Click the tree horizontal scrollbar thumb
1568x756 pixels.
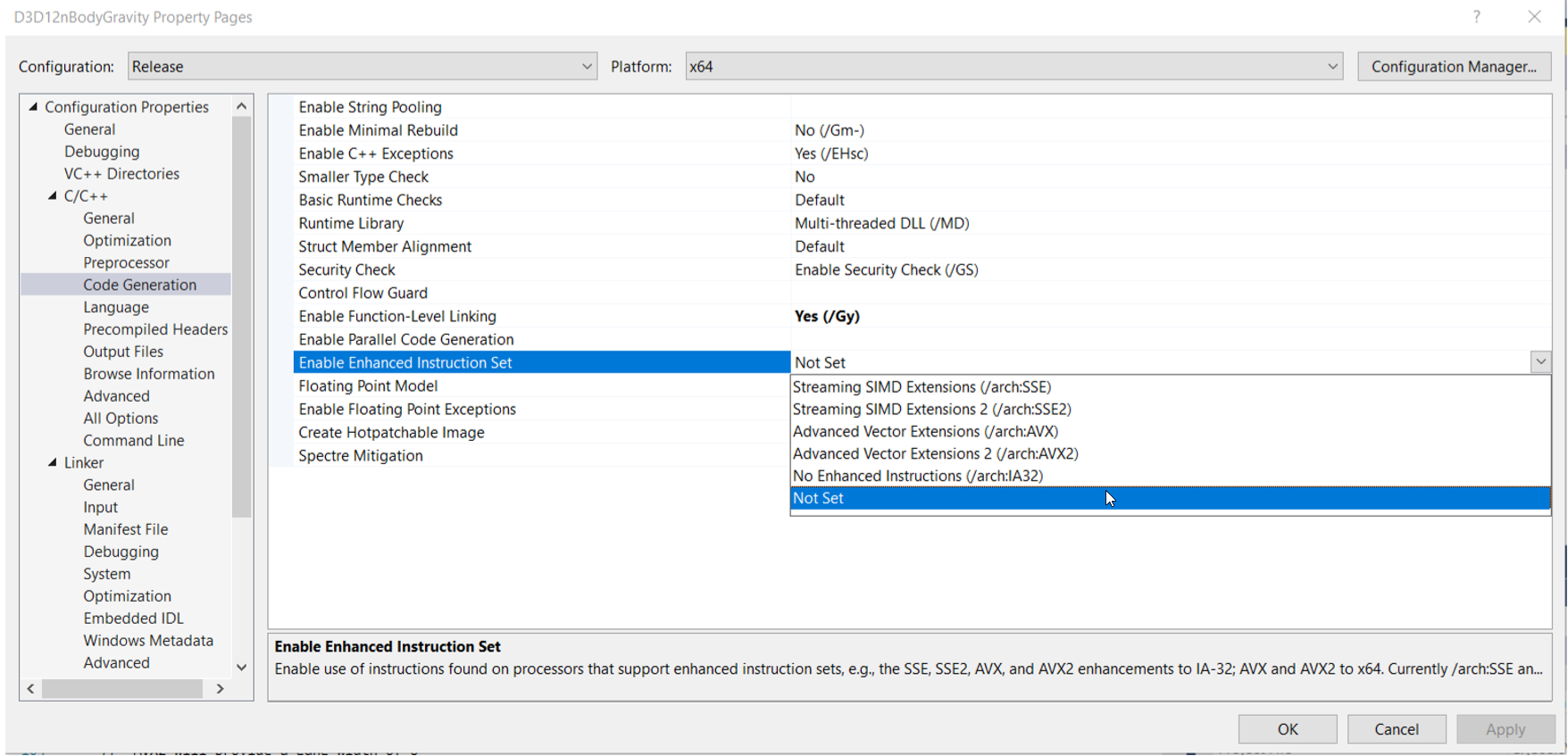click(122, 689)
